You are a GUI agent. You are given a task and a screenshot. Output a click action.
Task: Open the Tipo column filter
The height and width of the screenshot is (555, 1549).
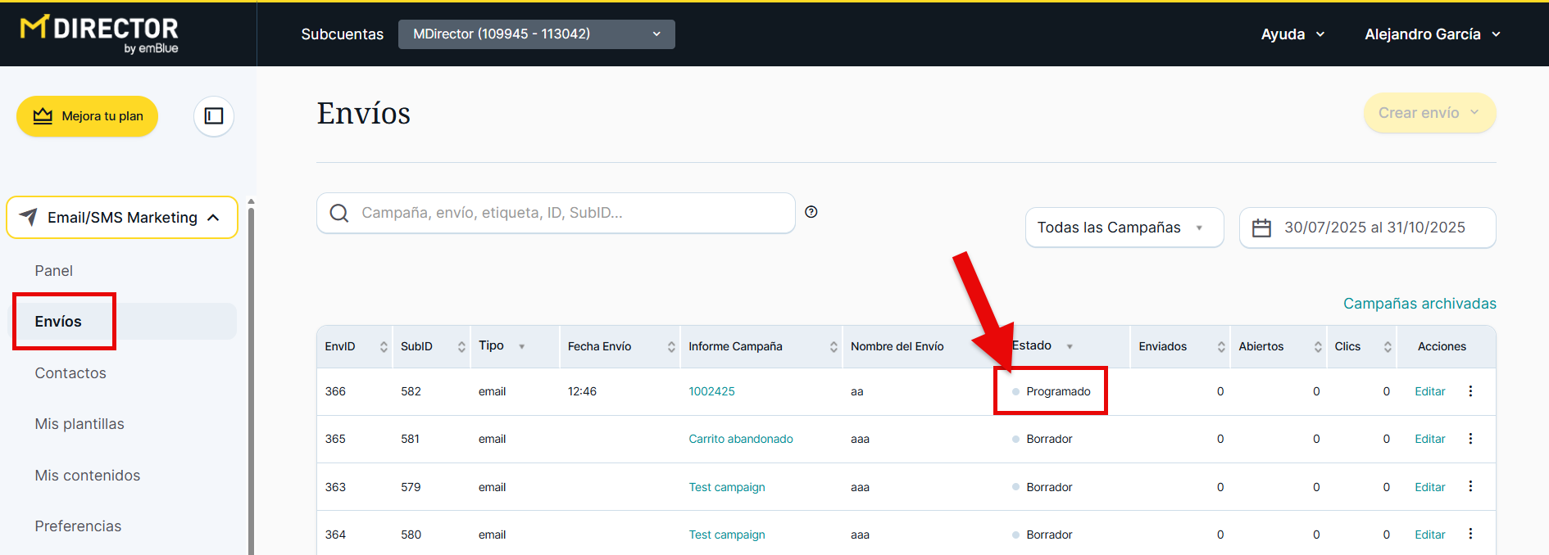coord(521,347)
